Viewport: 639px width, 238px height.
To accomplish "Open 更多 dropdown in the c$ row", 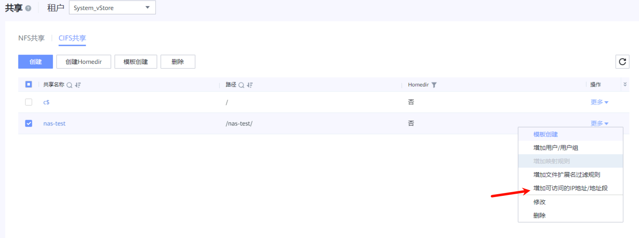I will 599,102.
